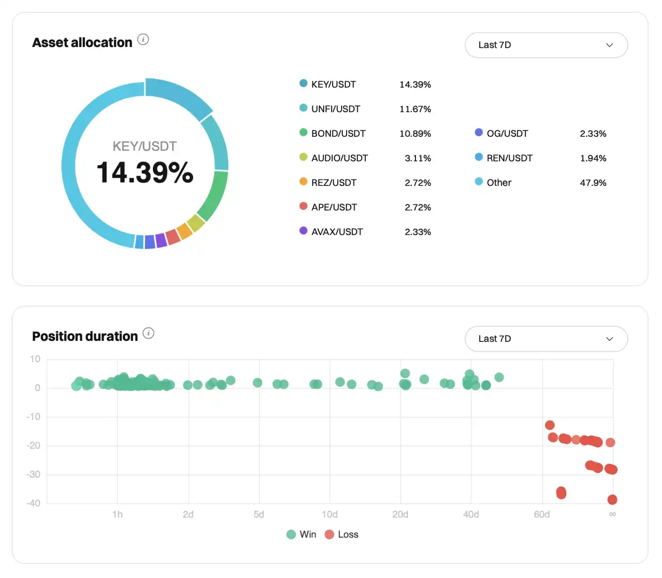Select UNFI/USDT legend entry
The image size is (662, 578).
[335, 109]
